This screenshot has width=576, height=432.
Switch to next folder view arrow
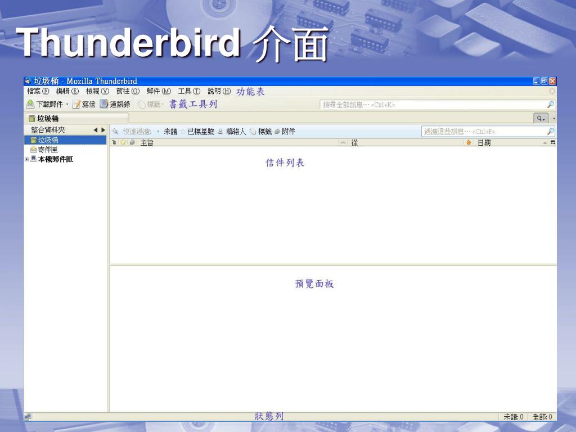[103, 130]
